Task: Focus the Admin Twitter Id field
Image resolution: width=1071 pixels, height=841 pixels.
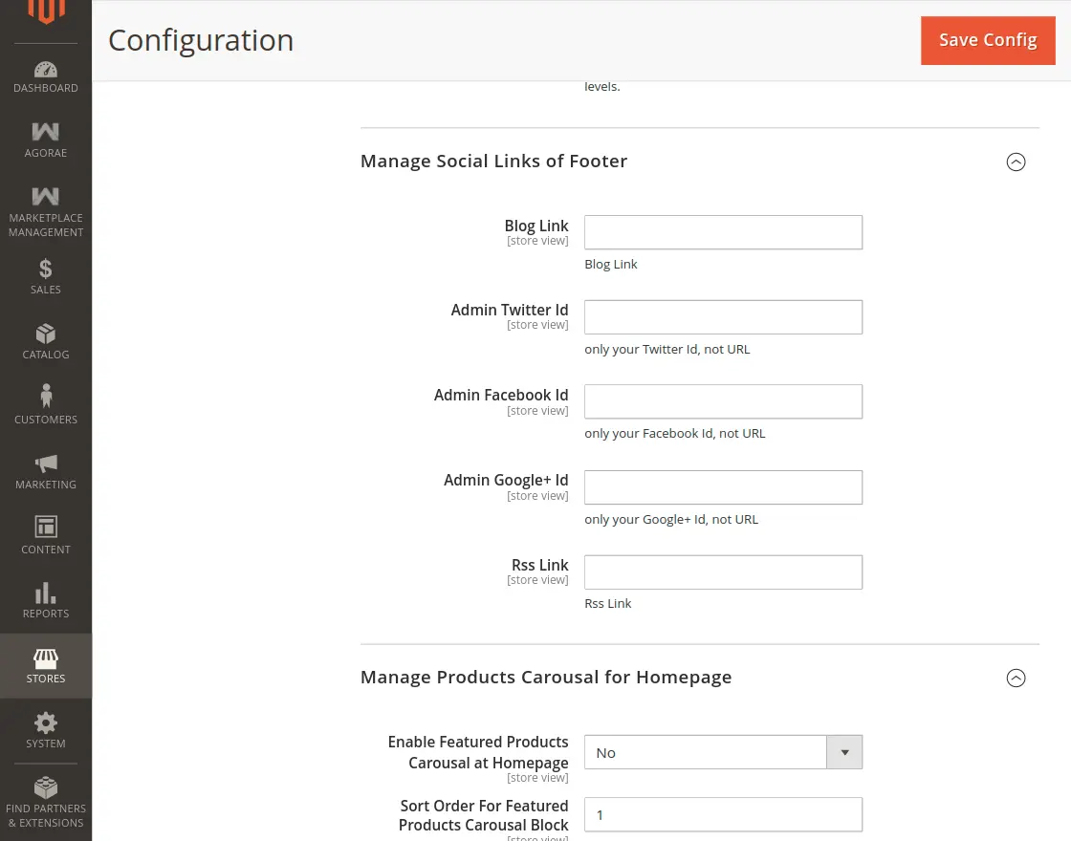Action: pos(723,317)
